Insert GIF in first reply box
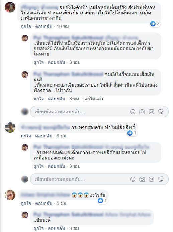 click(x=152, y=112)
